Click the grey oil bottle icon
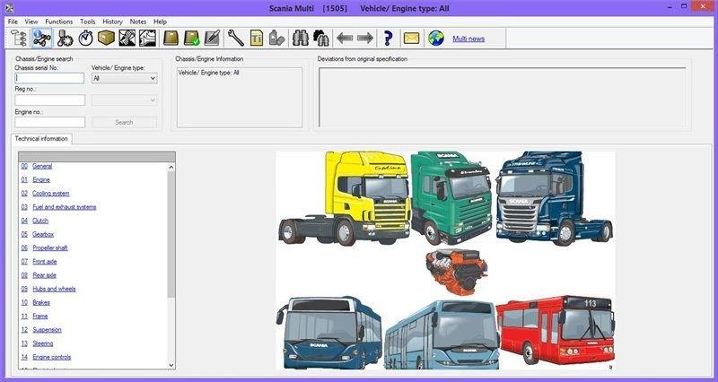The width and height of the screenshot is (718, 382). [x=276, y=39]
